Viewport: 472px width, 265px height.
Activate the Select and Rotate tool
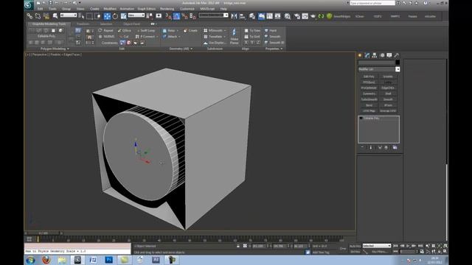point(115,16)
